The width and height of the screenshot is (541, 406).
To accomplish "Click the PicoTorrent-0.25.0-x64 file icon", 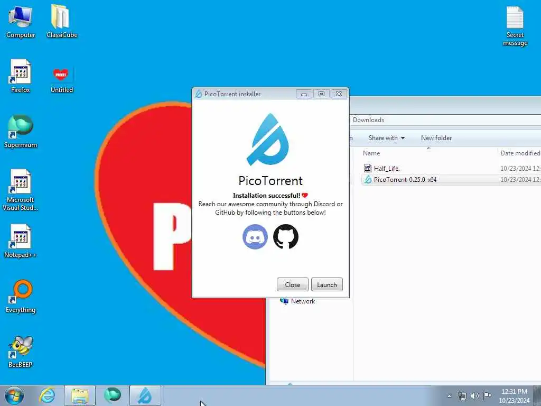I will (x=368, y=180).
